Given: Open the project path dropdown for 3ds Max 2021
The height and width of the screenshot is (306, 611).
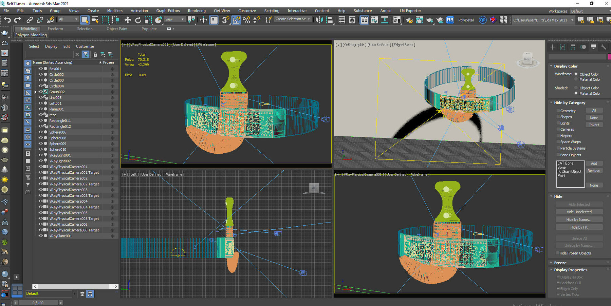Looking at the screenshot, I should 572,20.
